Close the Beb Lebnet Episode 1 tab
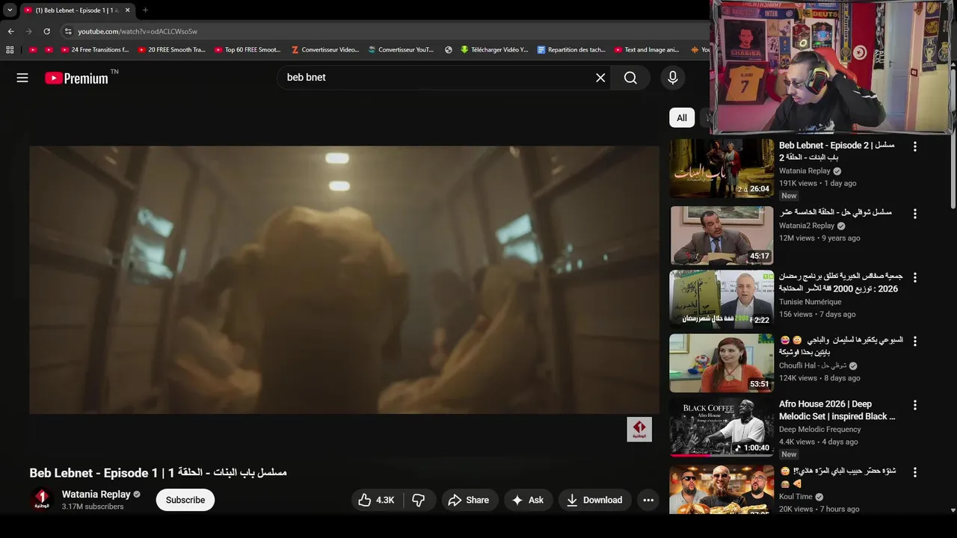 [127, 10]
